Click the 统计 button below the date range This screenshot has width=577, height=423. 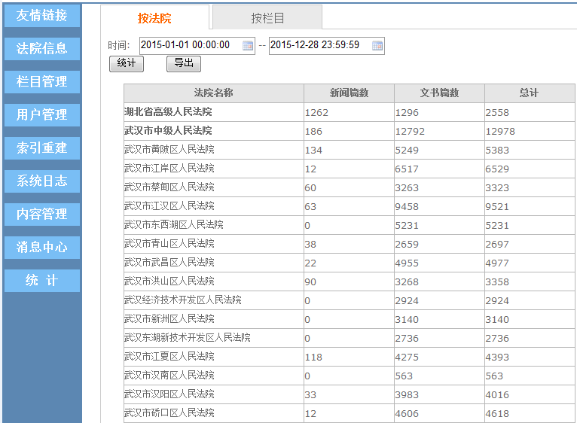click(x=126, y=63)
